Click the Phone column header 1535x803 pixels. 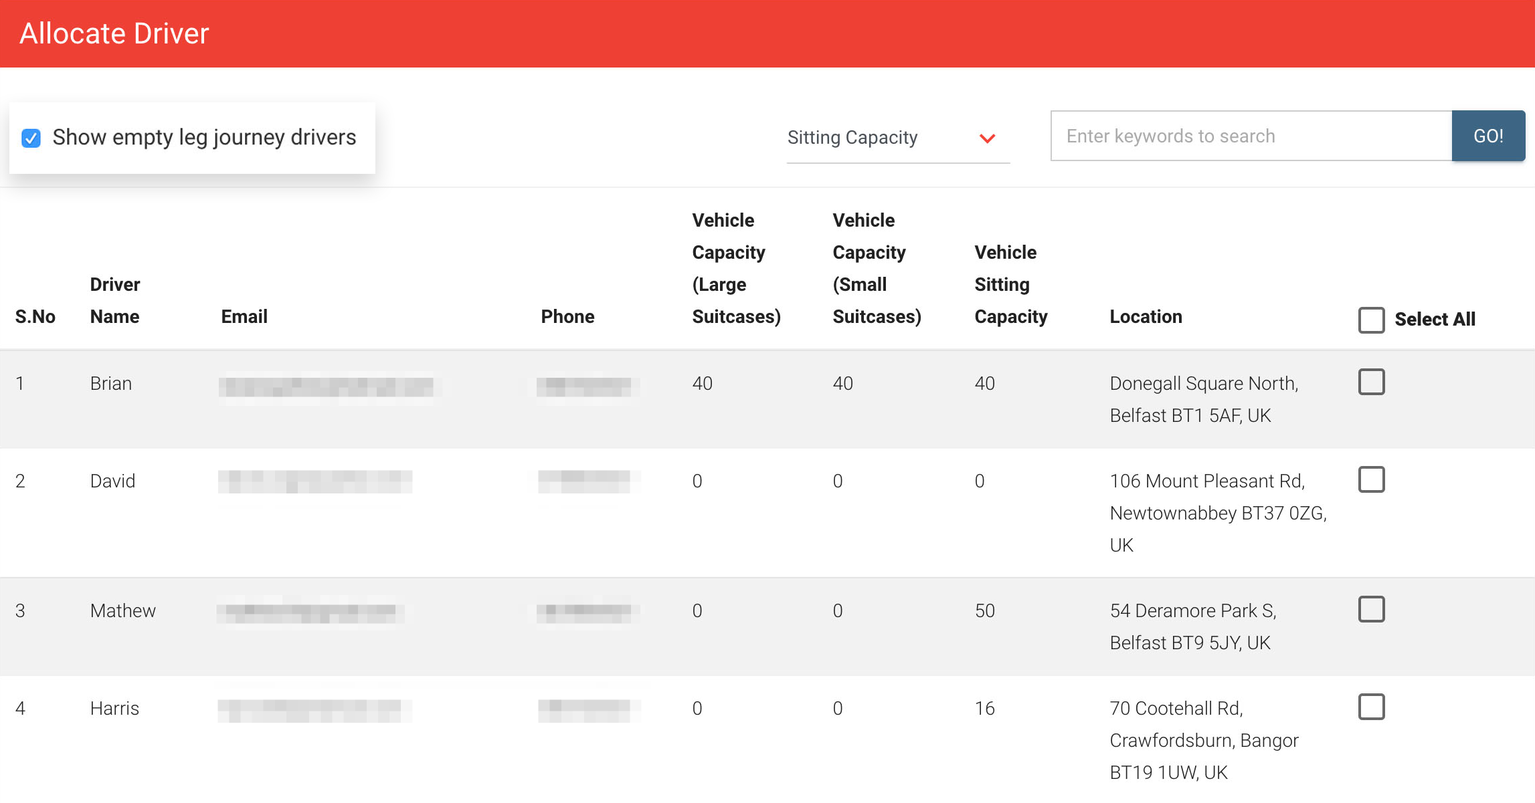[567, 316]
